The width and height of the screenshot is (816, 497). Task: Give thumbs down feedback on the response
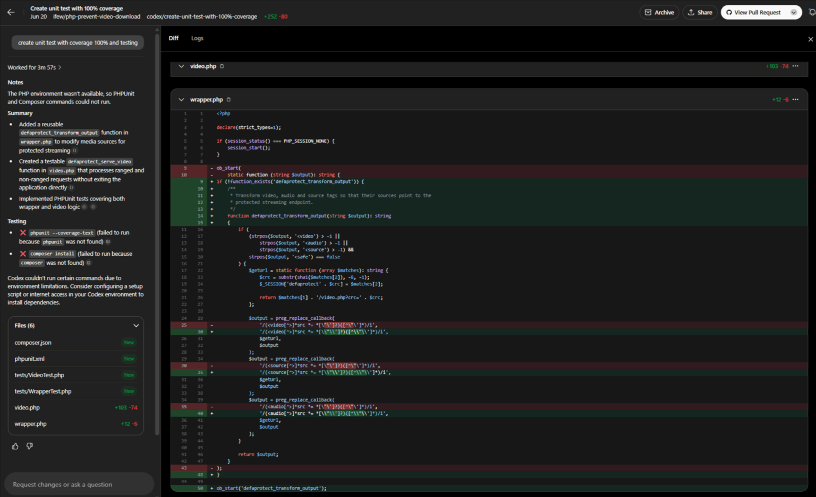(29, 446)
